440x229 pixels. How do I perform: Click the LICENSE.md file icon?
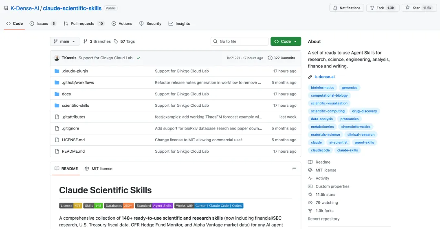tap(57, 140)
